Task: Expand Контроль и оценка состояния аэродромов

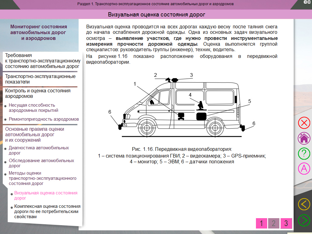Action: coord(38,93)
